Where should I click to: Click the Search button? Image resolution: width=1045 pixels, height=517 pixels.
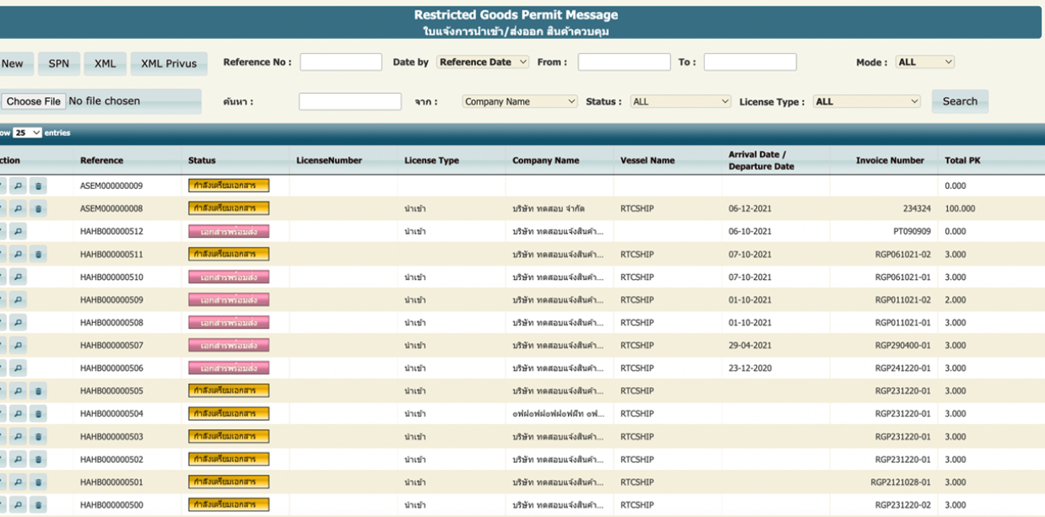[960, 101]
